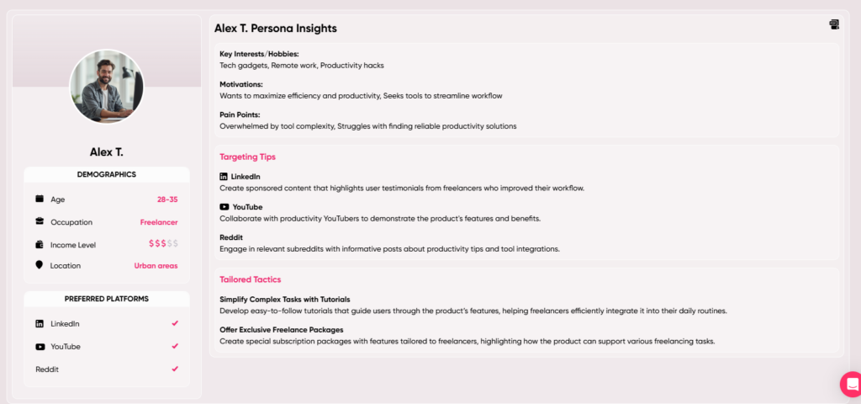This screenshot has width=861, height=404.
Task: Click Alex T. profile photo
Action: click(107, 87)
